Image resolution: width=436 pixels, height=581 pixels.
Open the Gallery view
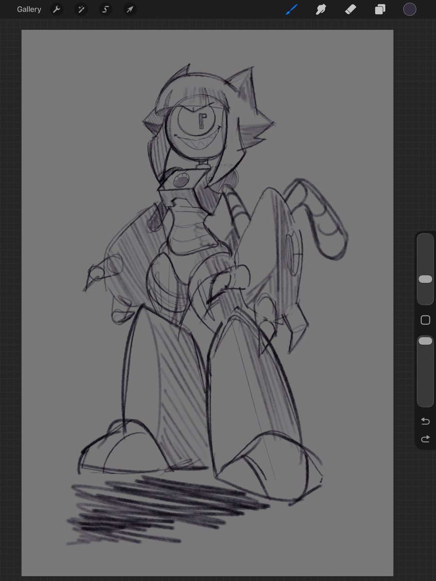pyautogui.click(x=29, y=9)
